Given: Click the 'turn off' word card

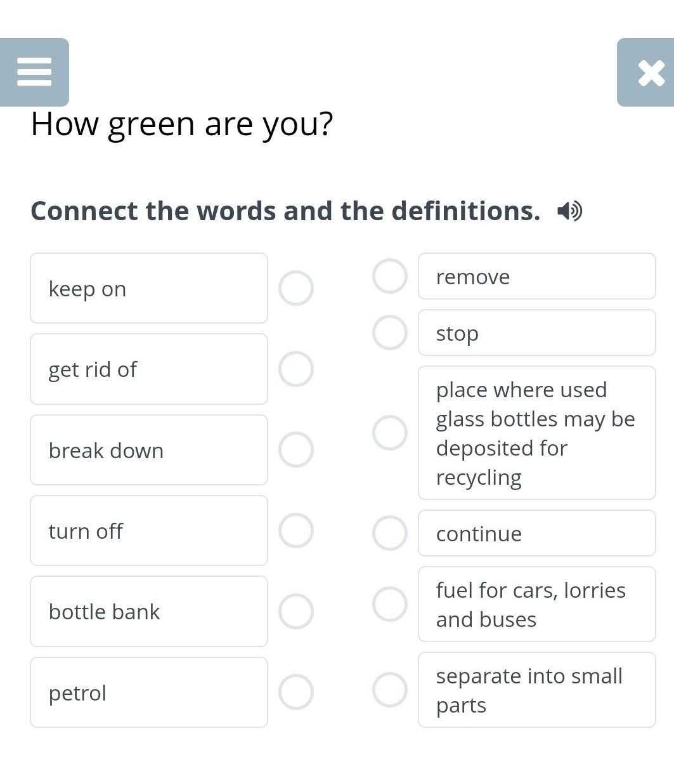Looking at the screenshot, I should coord(149,530).
